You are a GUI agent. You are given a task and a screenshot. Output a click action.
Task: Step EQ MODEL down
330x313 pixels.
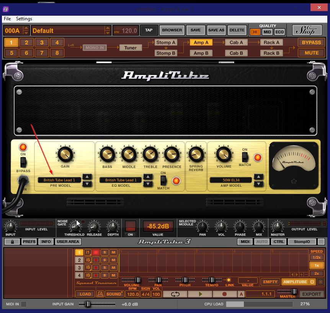(x=148, y=184)
